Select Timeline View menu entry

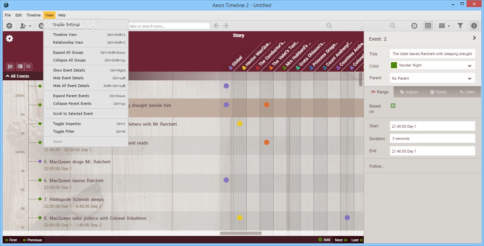pyautogui.click(x=86, y=35)
